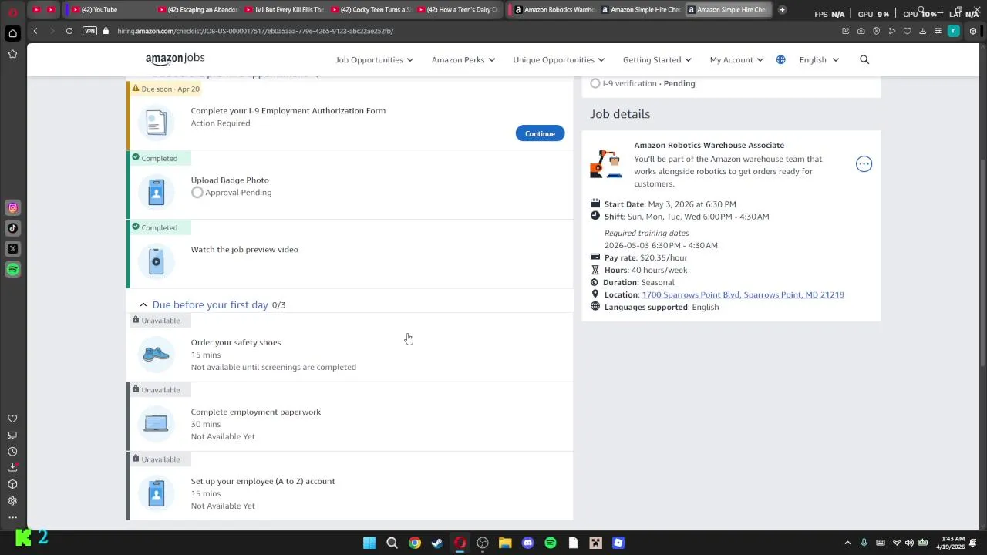The image size is (987, 555).
Task: Click the language globe icon in header
Action: pos(780,59)
